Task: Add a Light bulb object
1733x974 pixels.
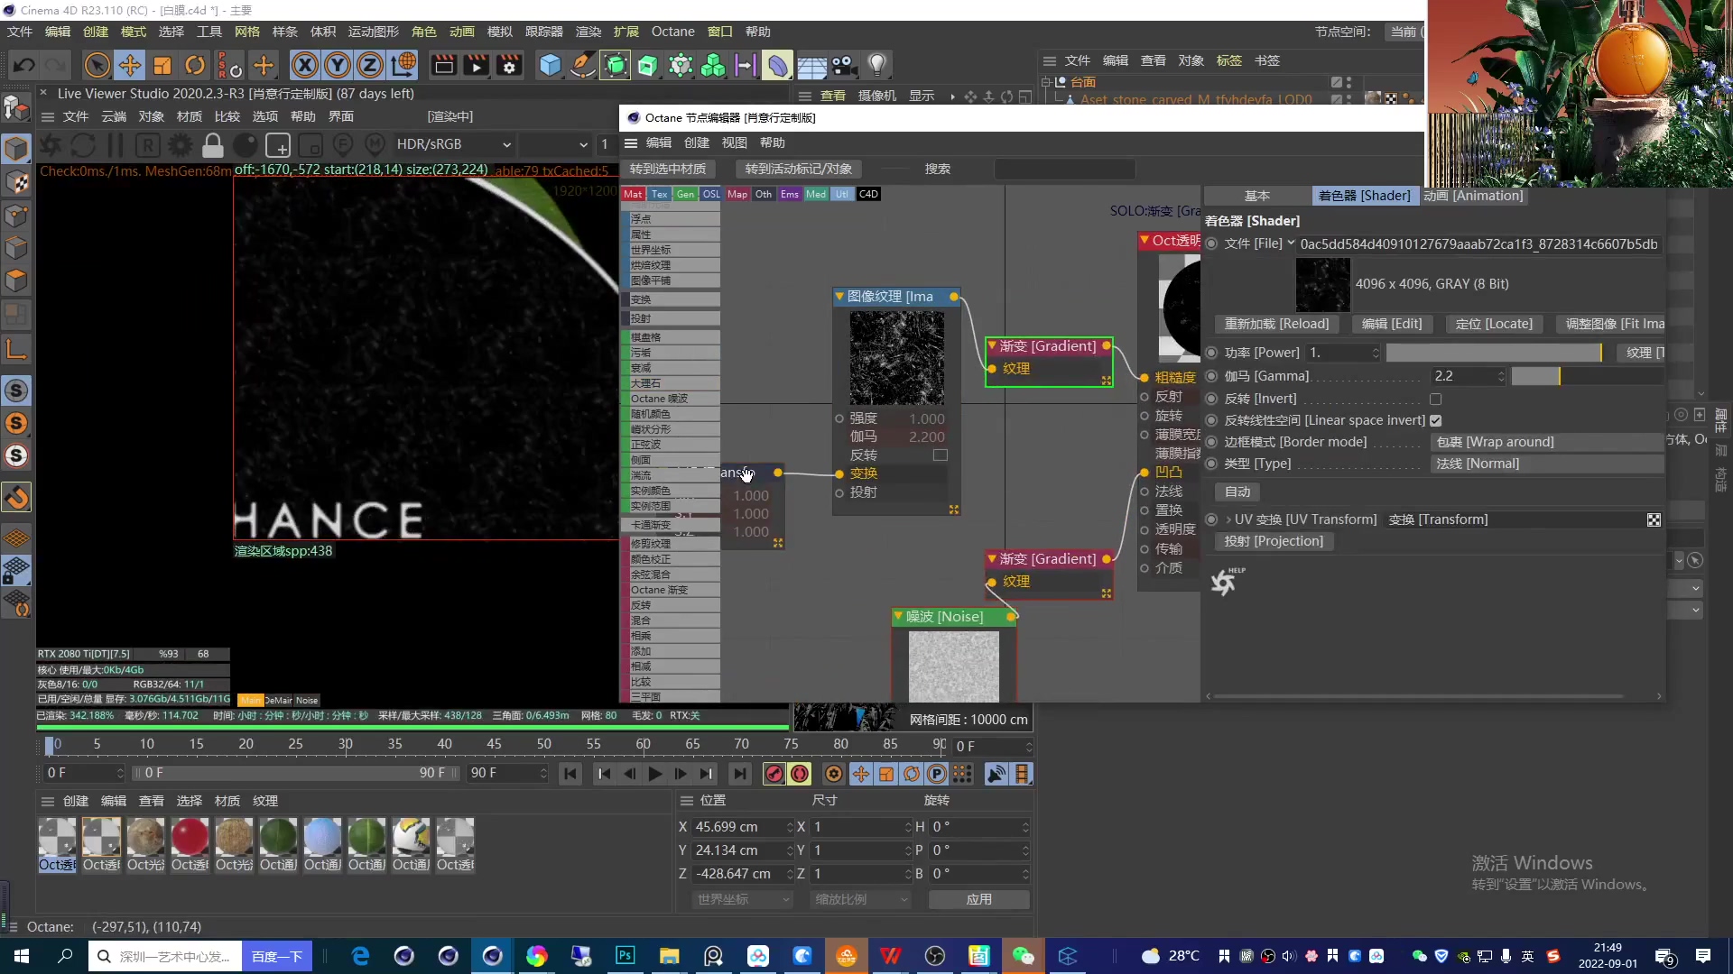Action: pos(876,65)
